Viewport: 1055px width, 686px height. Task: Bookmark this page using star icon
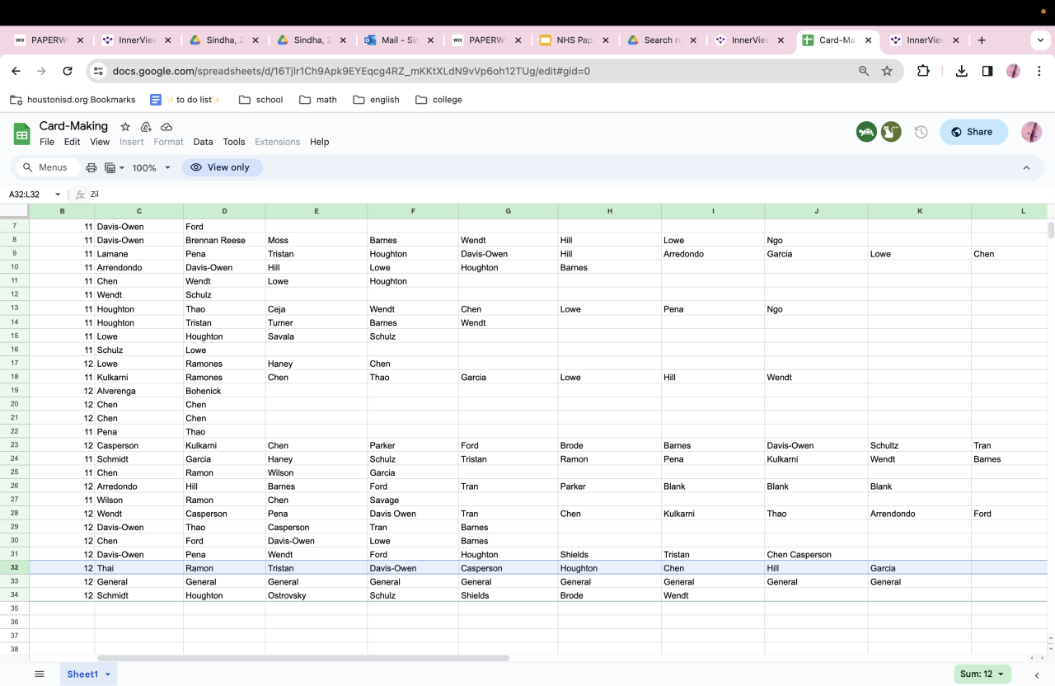(887, 71)
